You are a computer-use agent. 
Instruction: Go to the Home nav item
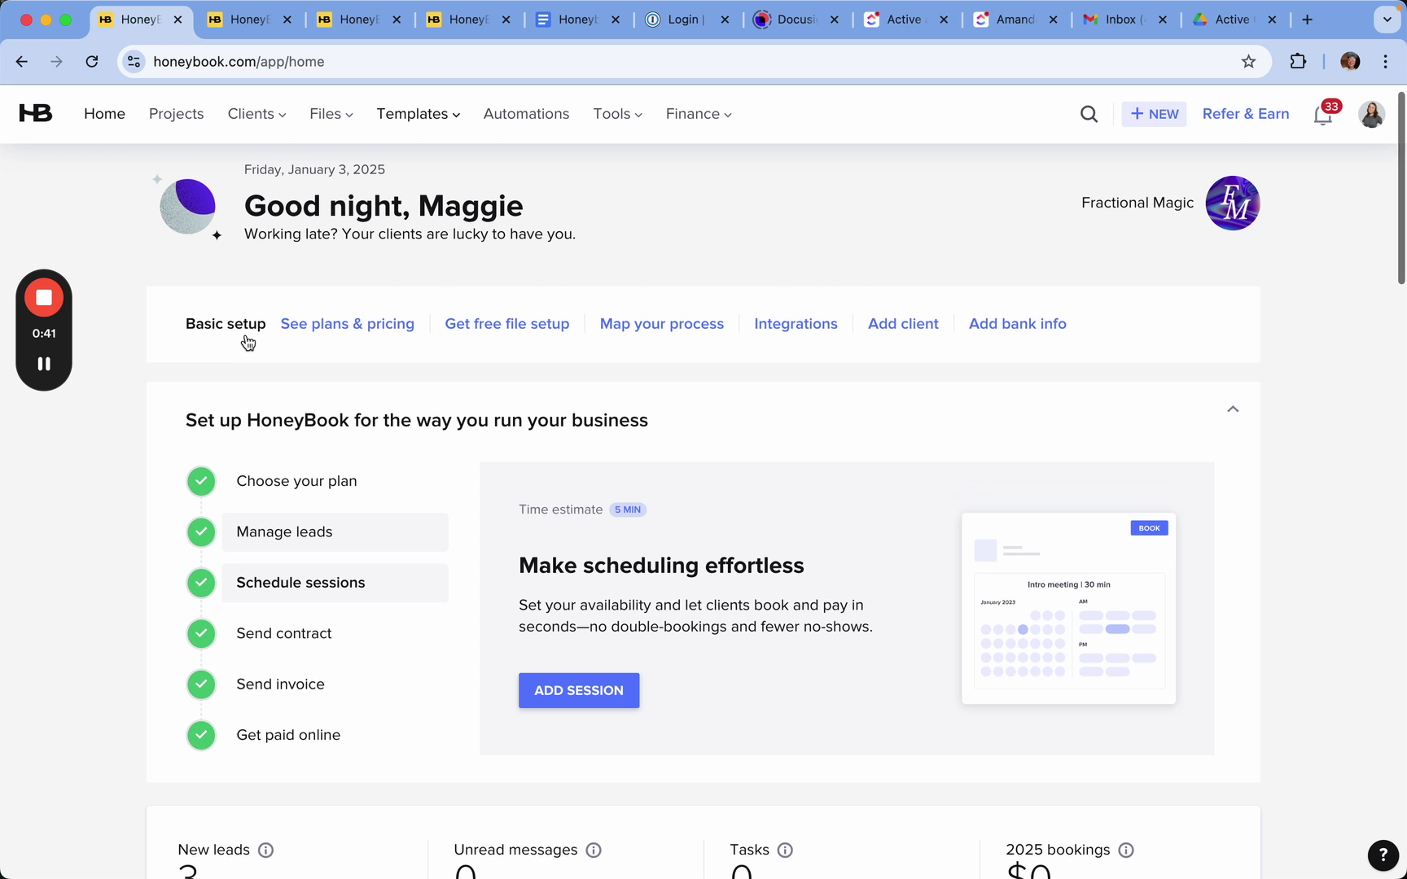(x=104, y=114)
